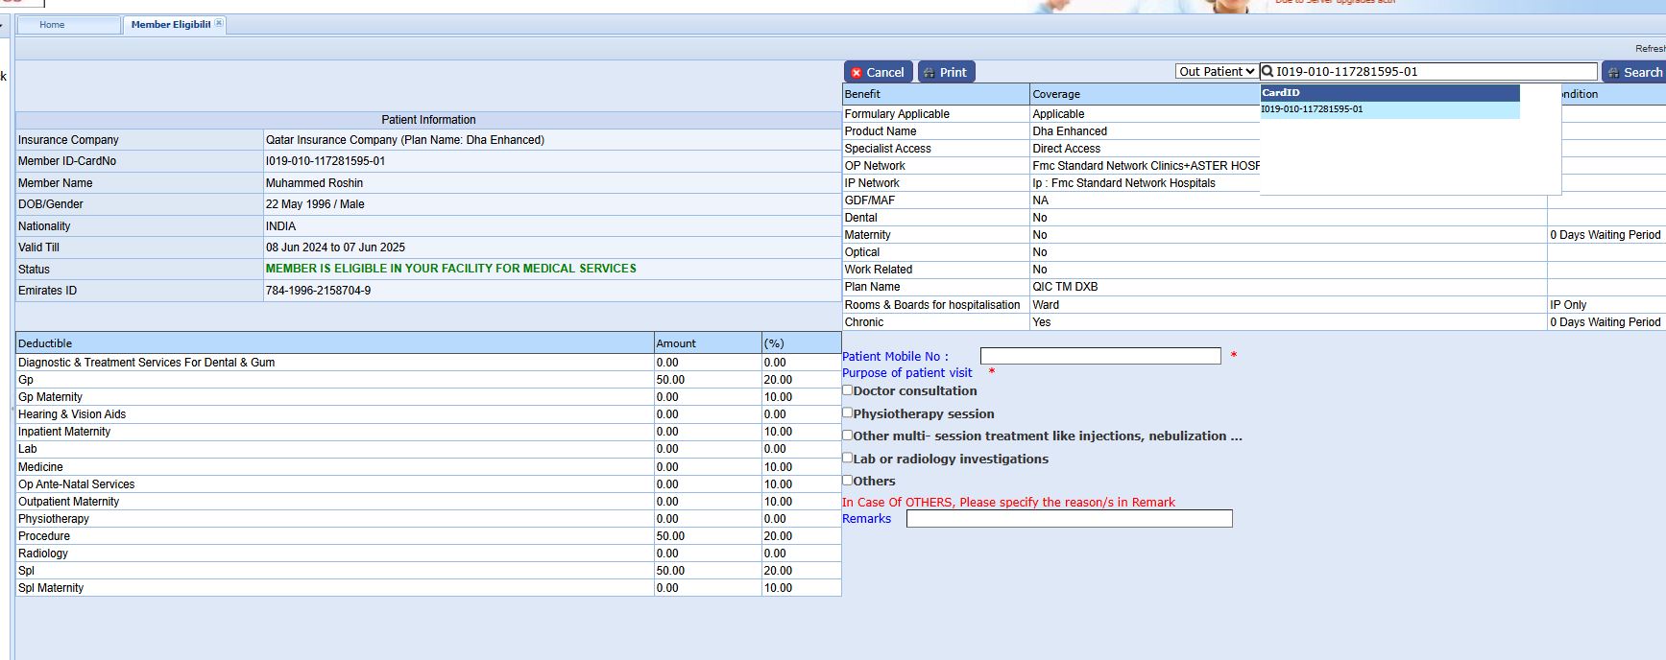
Task: Click the magnifier icon in card search
Action: pos(1268,71)
